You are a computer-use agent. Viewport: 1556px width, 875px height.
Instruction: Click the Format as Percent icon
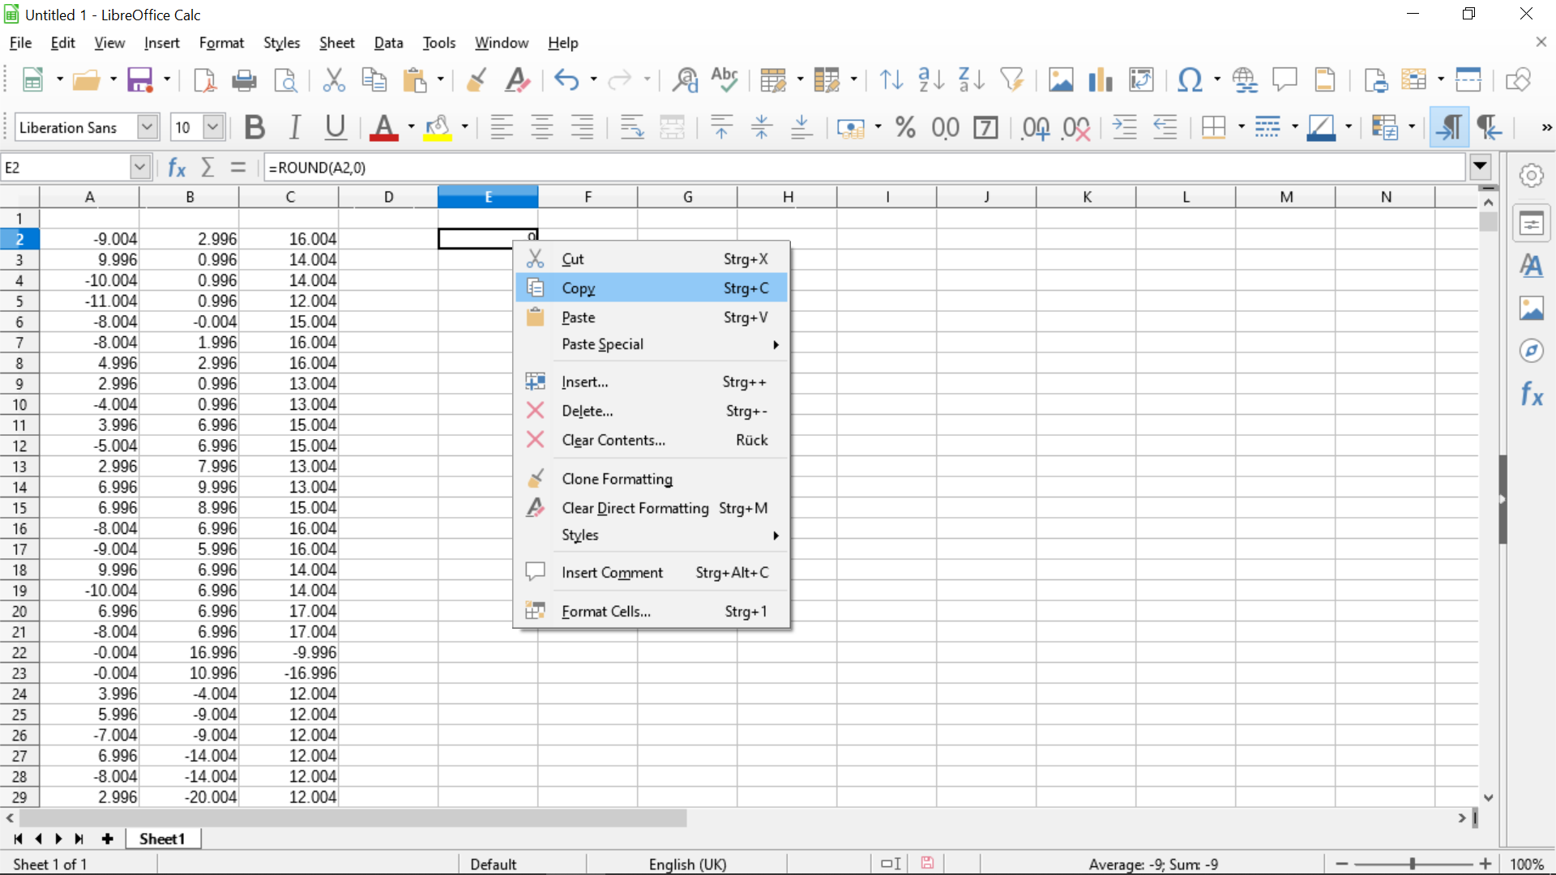(905, 127)
